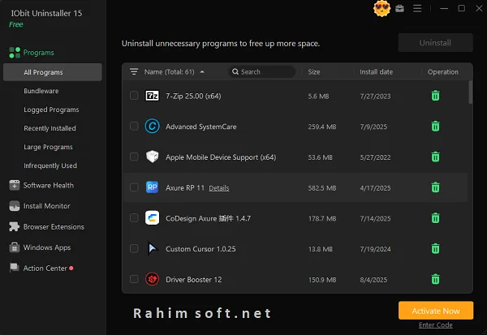Open Details link for Axure RP 11
Screen dimensions: 487x335
[219, 188]
